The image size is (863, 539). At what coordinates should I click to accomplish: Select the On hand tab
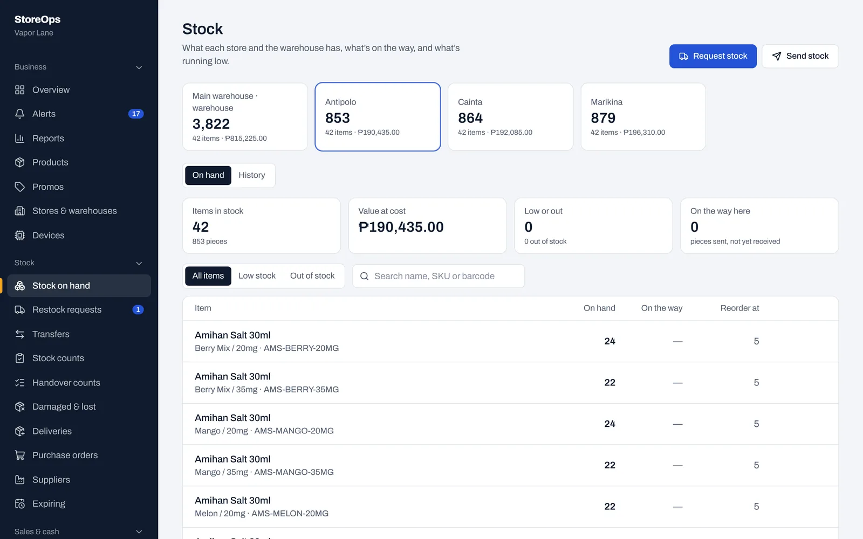(208, 175)
